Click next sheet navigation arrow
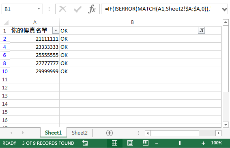 coord(23,133)
